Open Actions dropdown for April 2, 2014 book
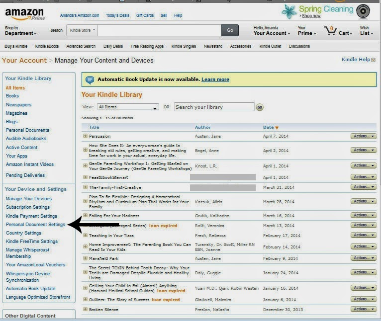 point(364,150)
